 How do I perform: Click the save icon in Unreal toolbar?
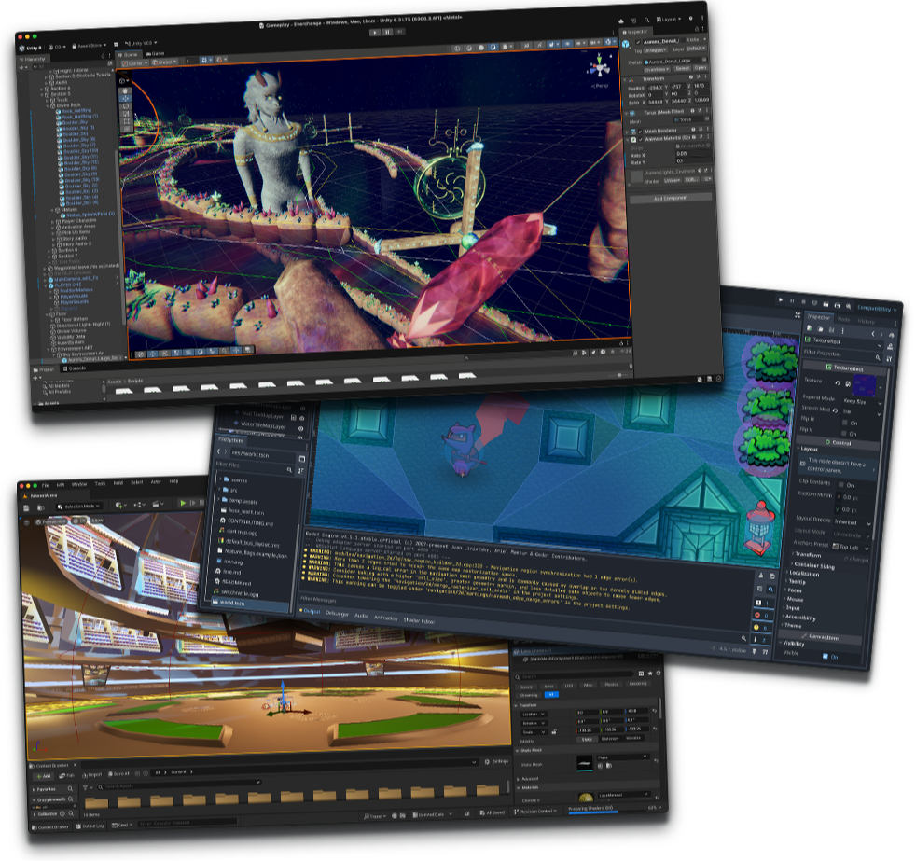pos(26,508)
